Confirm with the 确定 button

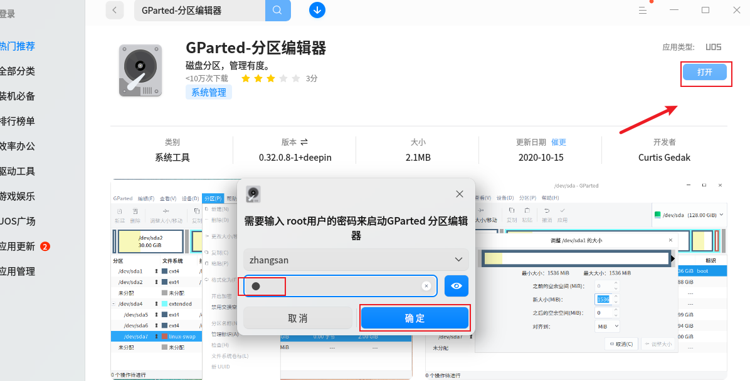pyautogui.click(x=415, y=318)
